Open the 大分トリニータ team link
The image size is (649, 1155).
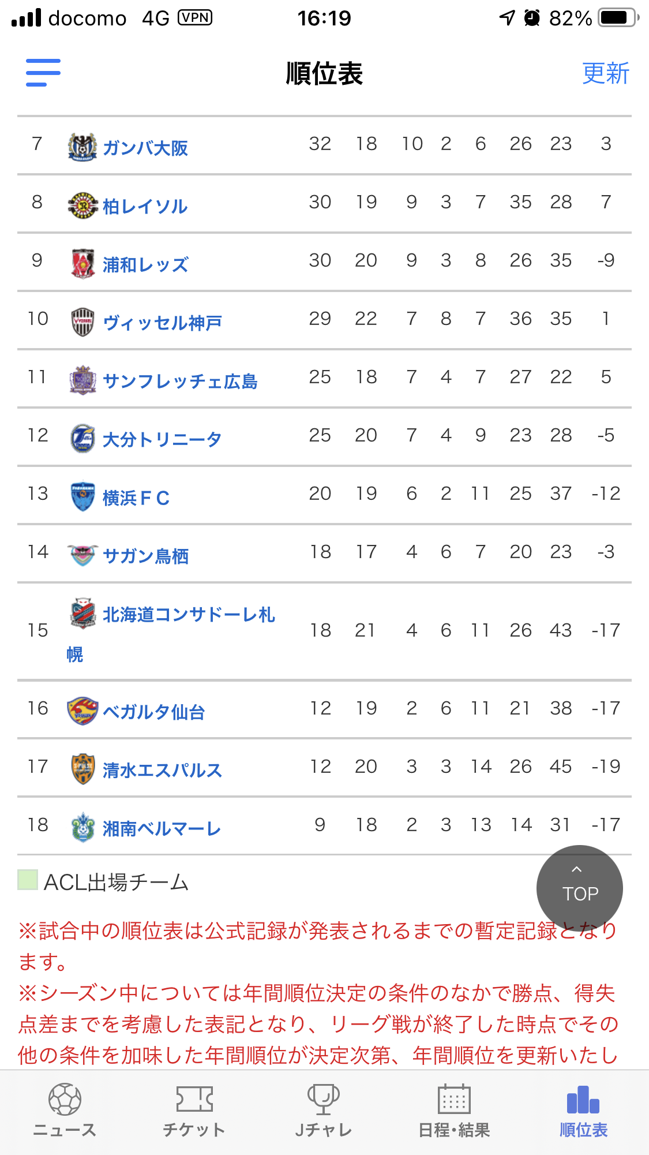point(162,439)
